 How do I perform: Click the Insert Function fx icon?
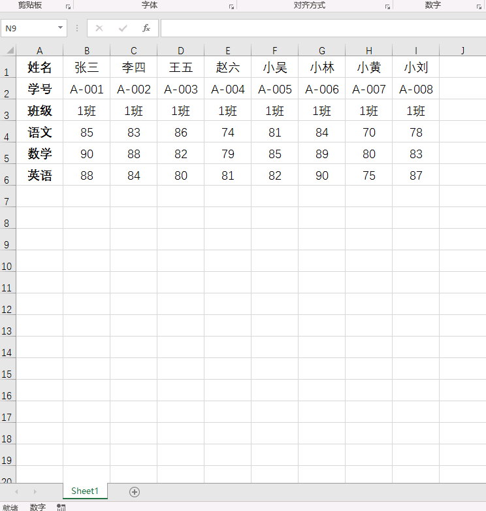146,28
